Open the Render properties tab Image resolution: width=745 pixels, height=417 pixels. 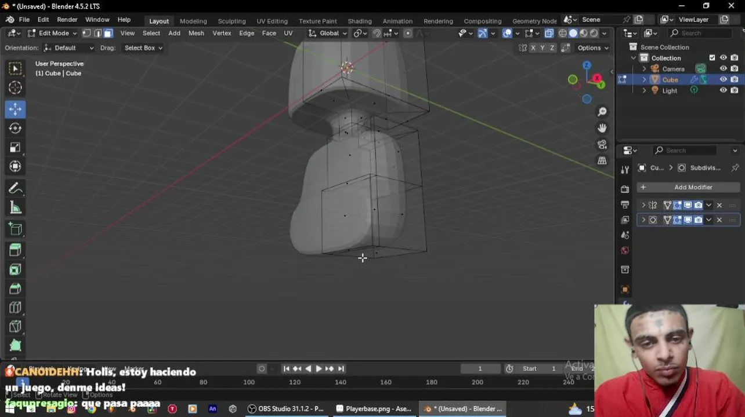625,189
